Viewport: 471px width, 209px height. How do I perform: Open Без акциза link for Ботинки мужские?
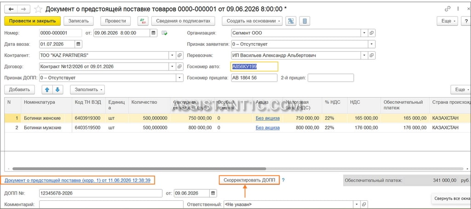pyautogui.click(x=268, y=127)
